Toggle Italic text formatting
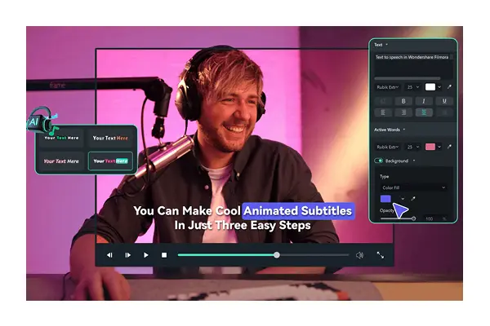 pyautogui.click(x=423, y=101)
